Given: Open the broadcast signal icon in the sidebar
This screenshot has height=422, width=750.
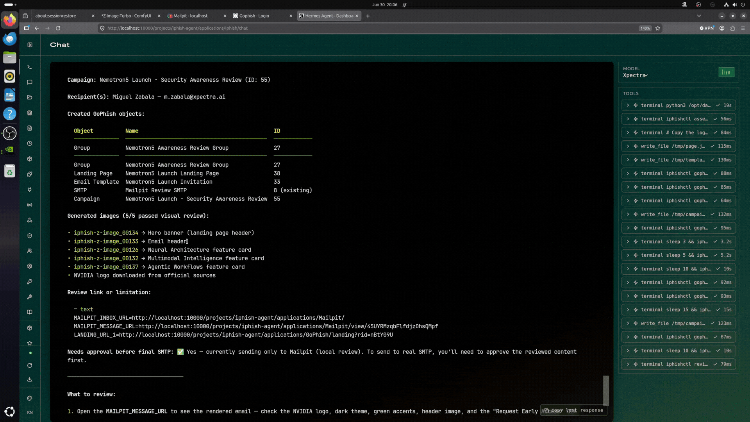Looking at the screenshot, I should (30, 205).
